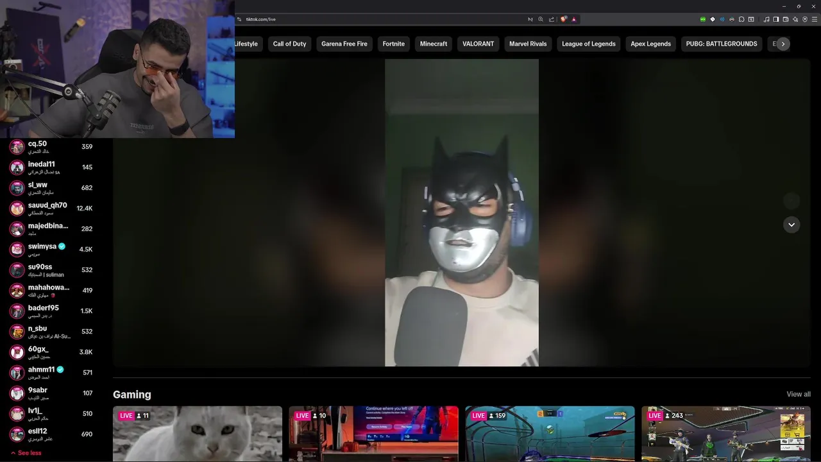Click cq.50's profile avatar
The image size is (821, 462).
pos(17,147)
